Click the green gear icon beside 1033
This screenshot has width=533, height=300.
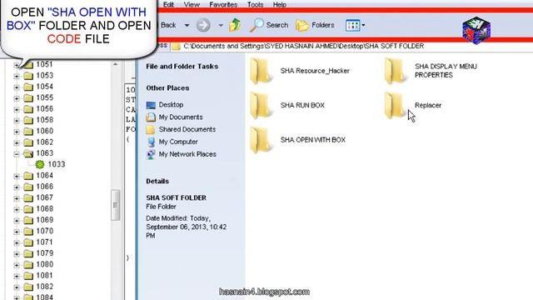pyautogui.click(x=40, y=164)
